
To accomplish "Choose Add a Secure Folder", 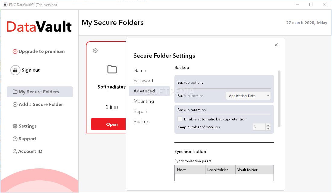I will coord(41,104).
